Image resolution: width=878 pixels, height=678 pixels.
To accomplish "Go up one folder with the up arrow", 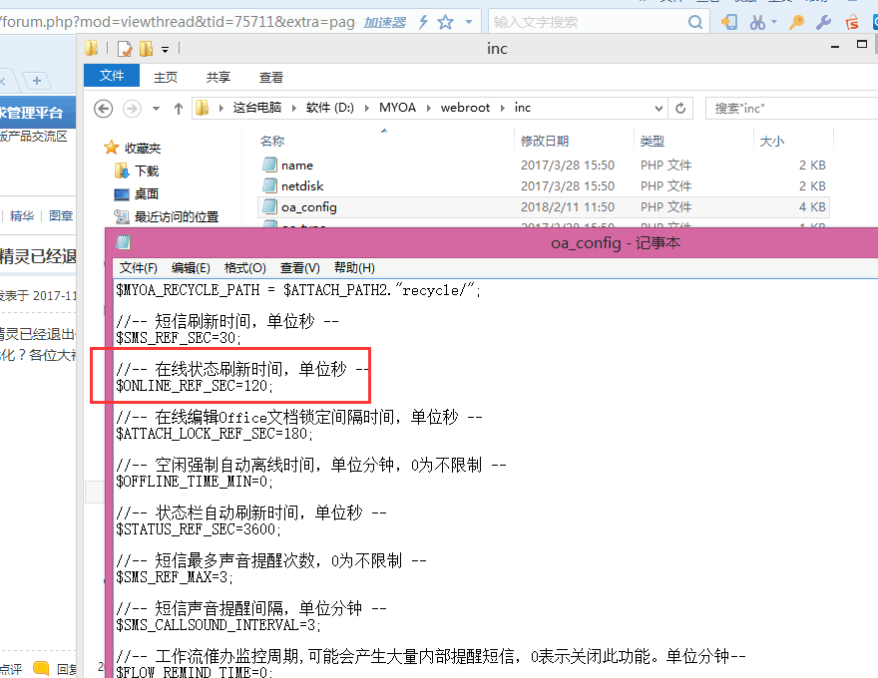I will (178, 109).
